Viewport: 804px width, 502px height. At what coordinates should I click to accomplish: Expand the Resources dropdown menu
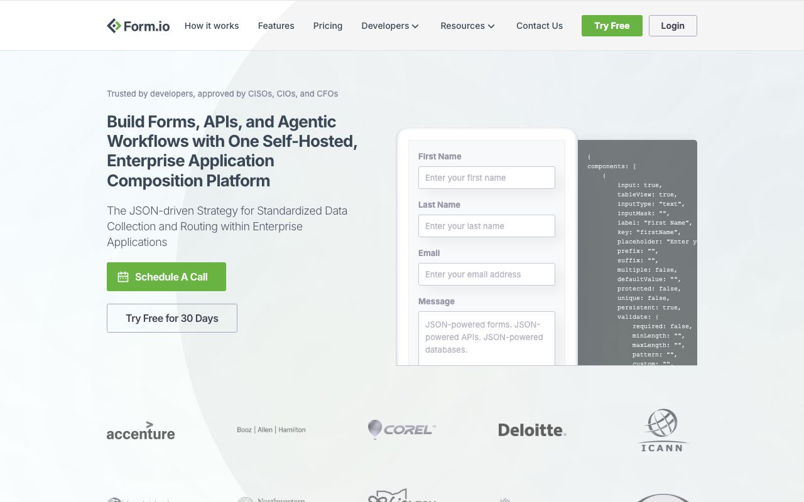(468, 26)
